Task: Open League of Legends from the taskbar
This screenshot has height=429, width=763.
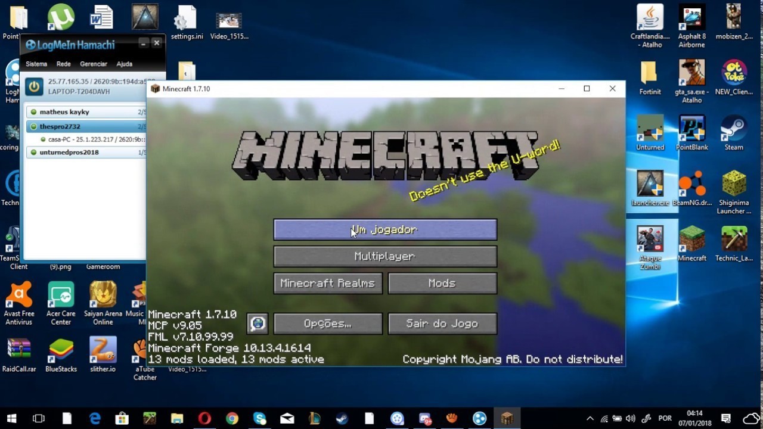Action: click(x=314, y=418)
